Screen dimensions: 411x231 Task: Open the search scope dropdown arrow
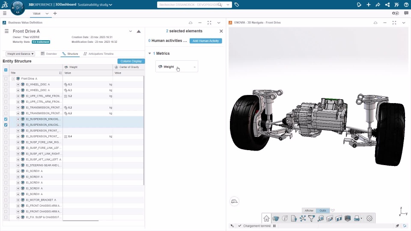click(228, 5)
